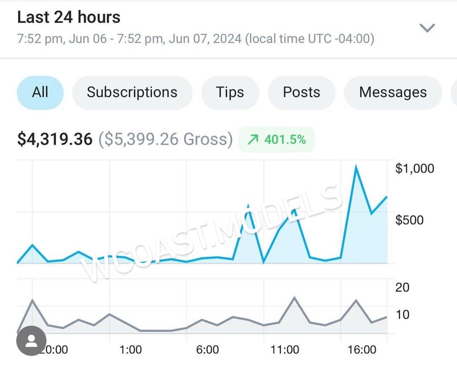Click the gray transactions peak above 11:00

[x=295, y=297]
